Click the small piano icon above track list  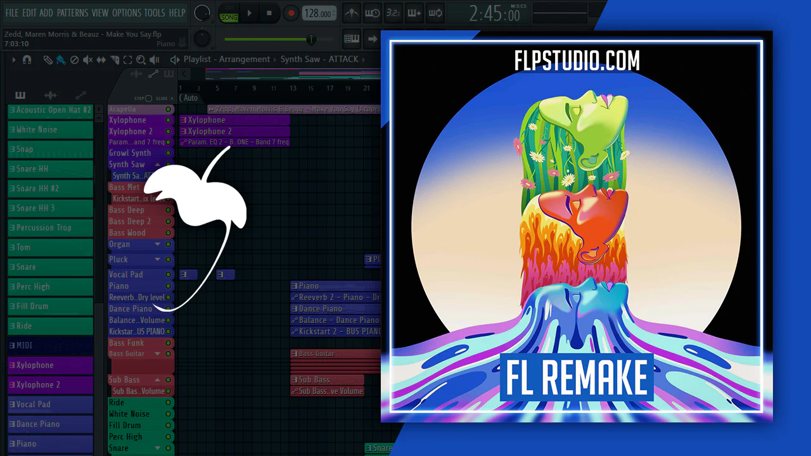pyautogui.click(x=169, y=74)
